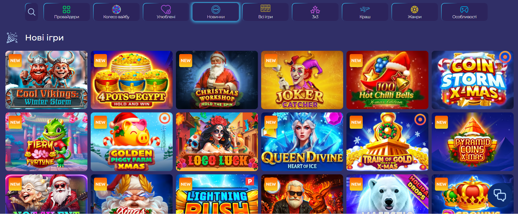518x214 pixels.
Task: Open the Joker Catcher game tile
Action: [x=302, y=80]
